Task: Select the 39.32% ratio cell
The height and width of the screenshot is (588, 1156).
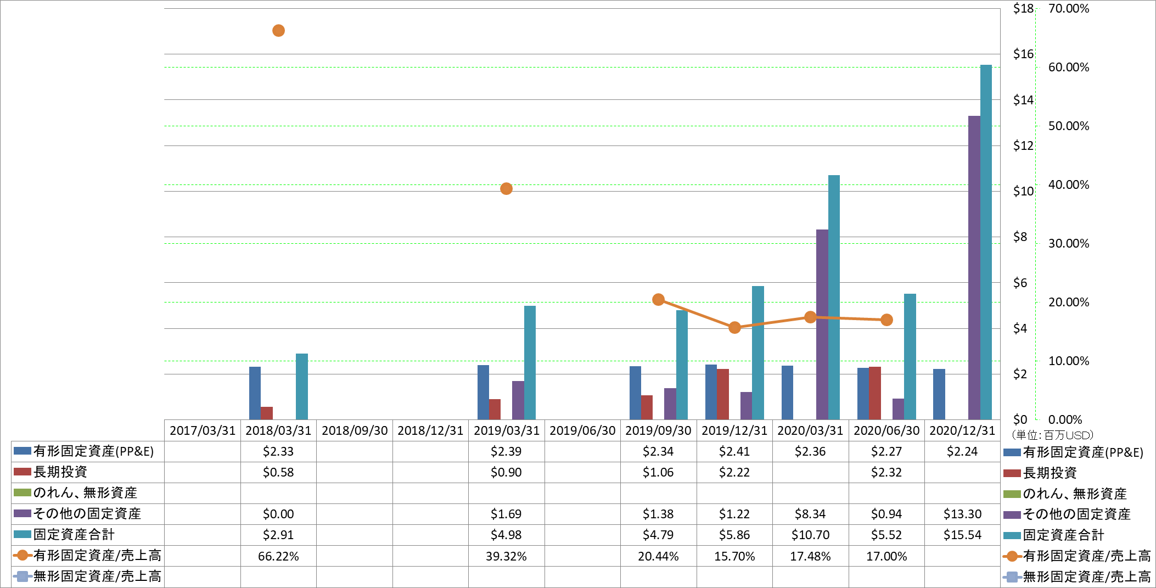Action: 506,556
